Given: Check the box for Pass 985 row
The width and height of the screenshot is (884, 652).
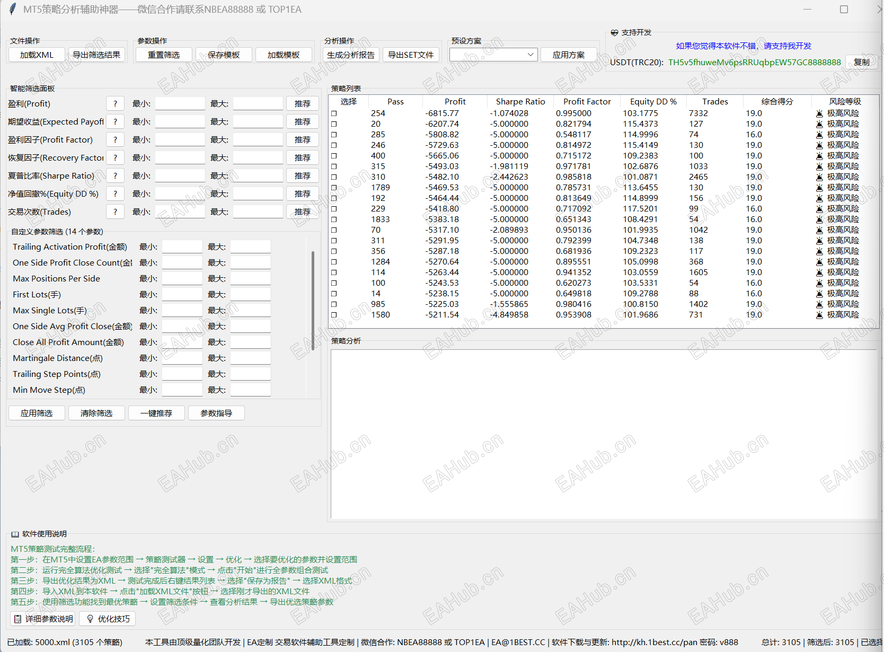Looking at the screenshot, I should [334, 304].
